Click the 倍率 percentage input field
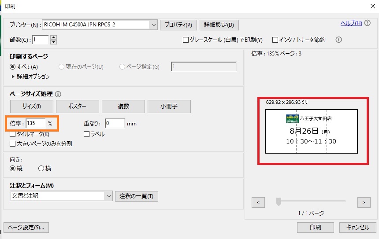Viewport: 379px width, 239px height. coord(36,124)
